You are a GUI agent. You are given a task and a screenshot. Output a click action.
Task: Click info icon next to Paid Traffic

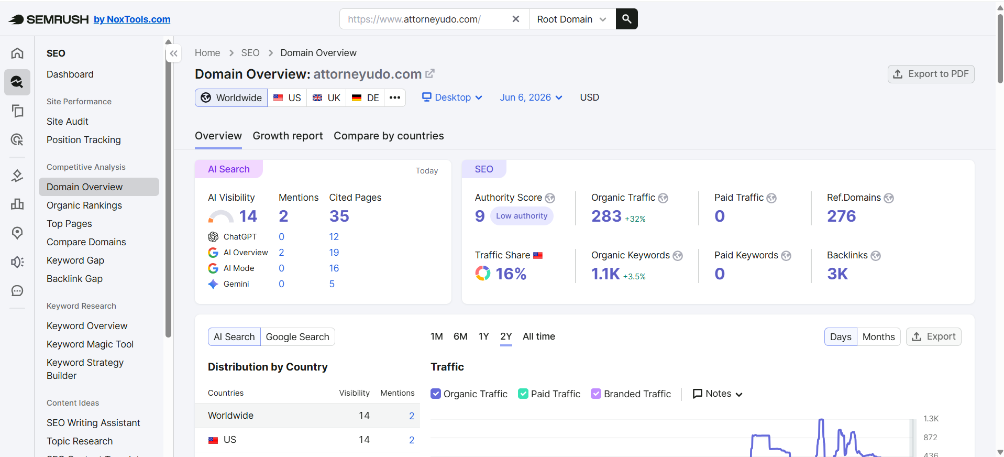pyautogui.click(x=771, y=198)
